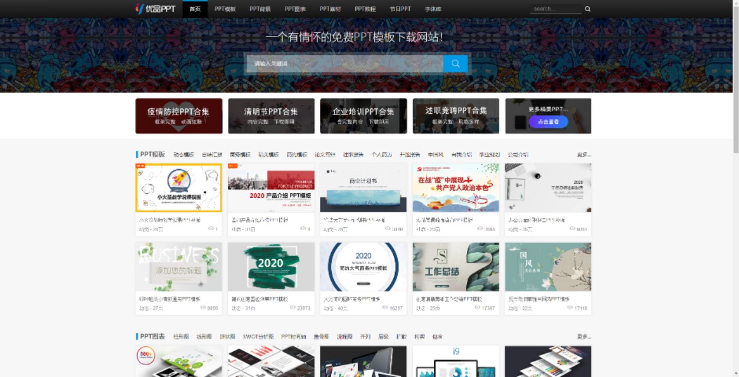Click the magnifier search icon in top bar
Viewport: 739px width, 377px height.
[587, 9]
